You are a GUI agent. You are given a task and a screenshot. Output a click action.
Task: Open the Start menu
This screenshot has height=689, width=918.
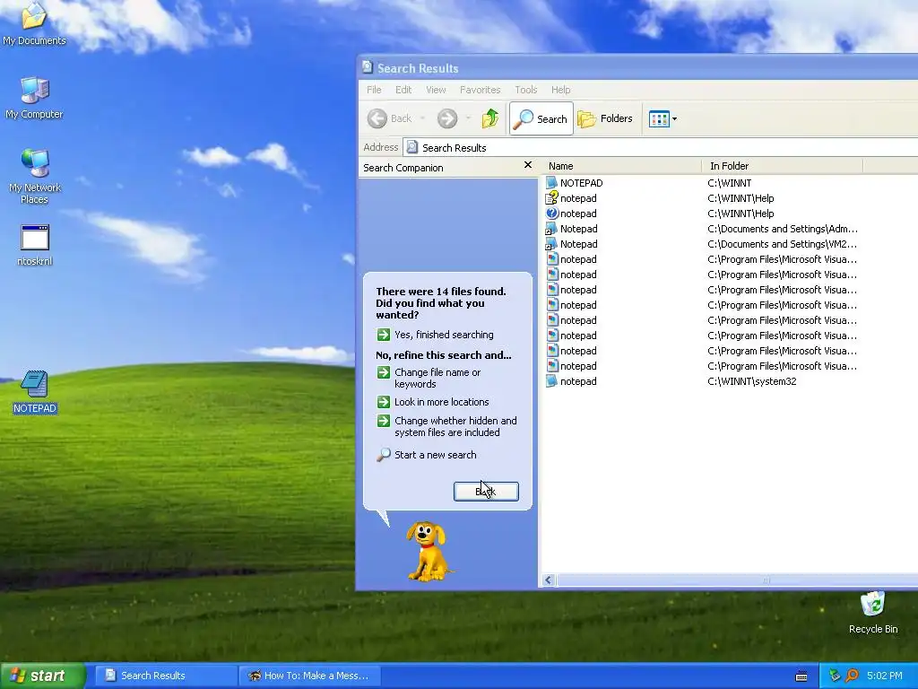click(x=41, y=676)
